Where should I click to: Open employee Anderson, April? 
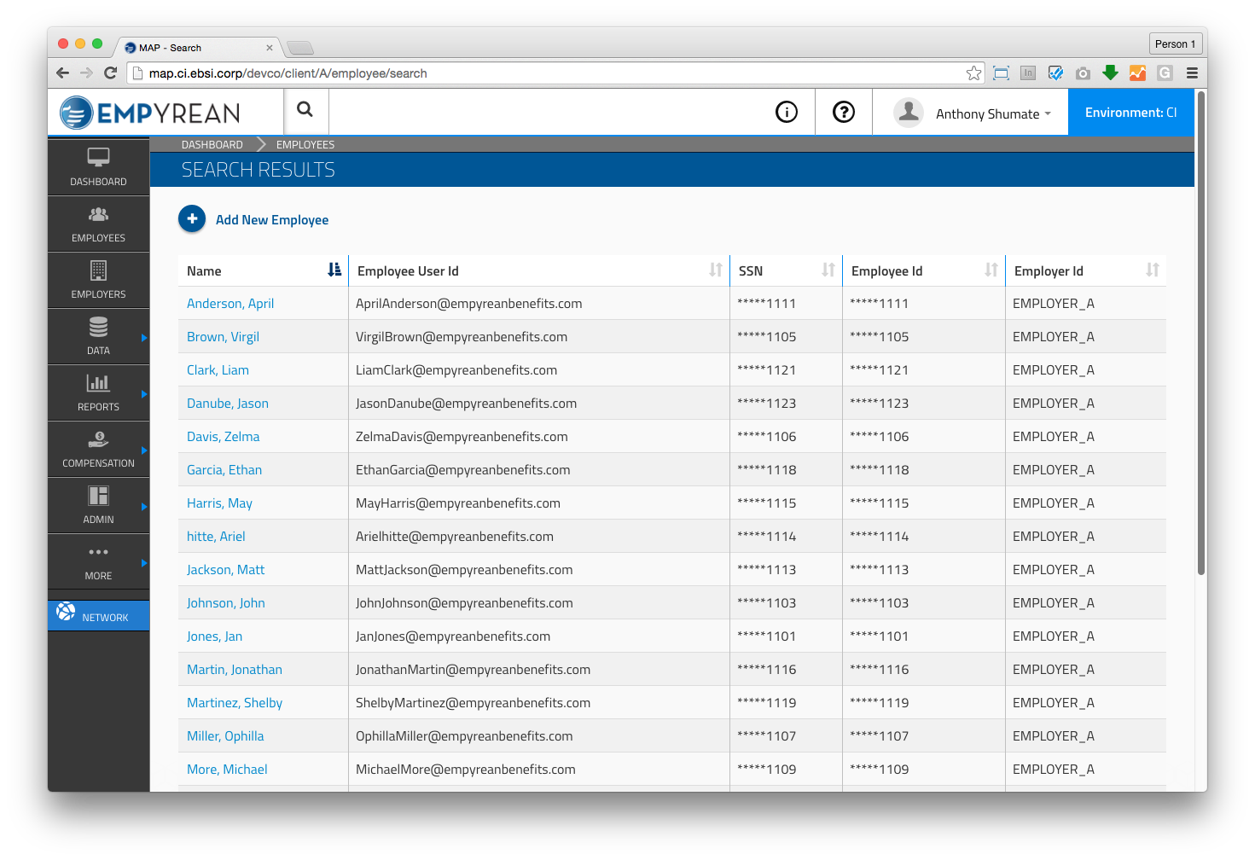point(230,303)
